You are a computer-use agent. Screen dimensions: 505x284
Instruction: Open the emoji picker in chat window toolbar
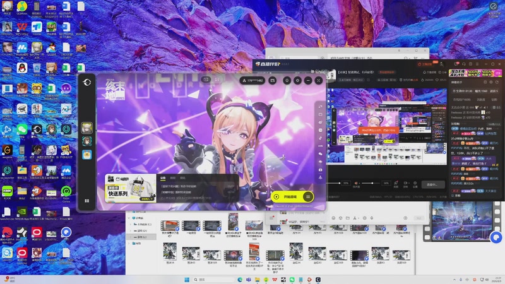[333, 218]
